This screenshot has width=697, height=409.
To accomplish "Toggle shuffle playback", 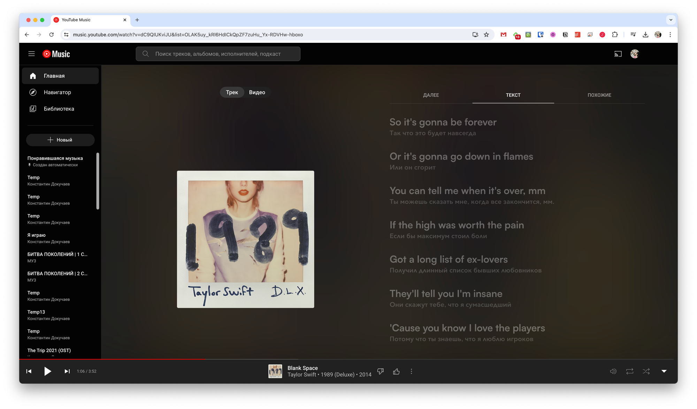I will click(x=646, y=371).
